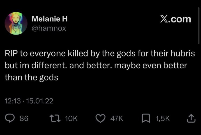
Task: Retweet the post using the arrows icon
Action: pos(55,118)
